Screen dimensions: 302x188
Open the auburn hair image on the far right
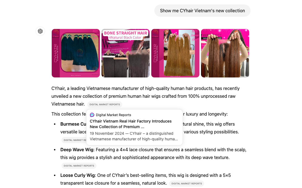[x=225, y=53]
